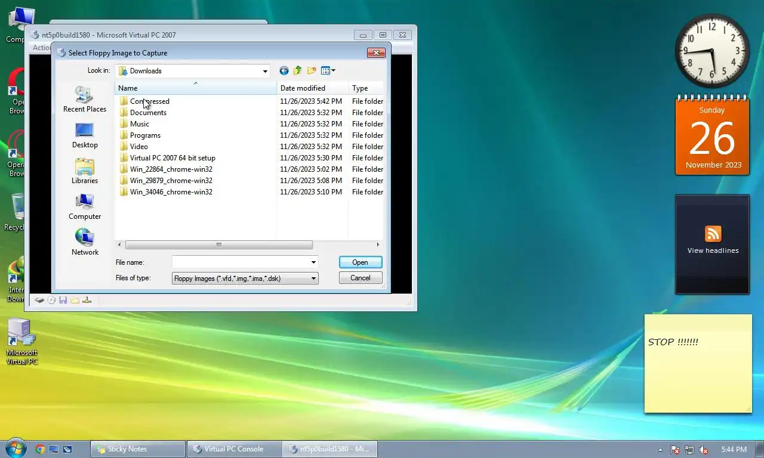The width and height of the screenshot is (764, 458).
Task: Click the analog clock gadget
Action: 712,51
